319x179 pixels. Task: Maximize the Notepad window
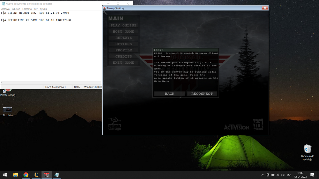pos(118,4)
